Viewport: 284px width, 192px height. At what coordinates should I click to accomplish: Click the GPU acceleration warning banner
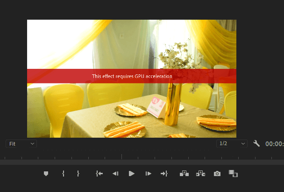(x=132, y=76)
